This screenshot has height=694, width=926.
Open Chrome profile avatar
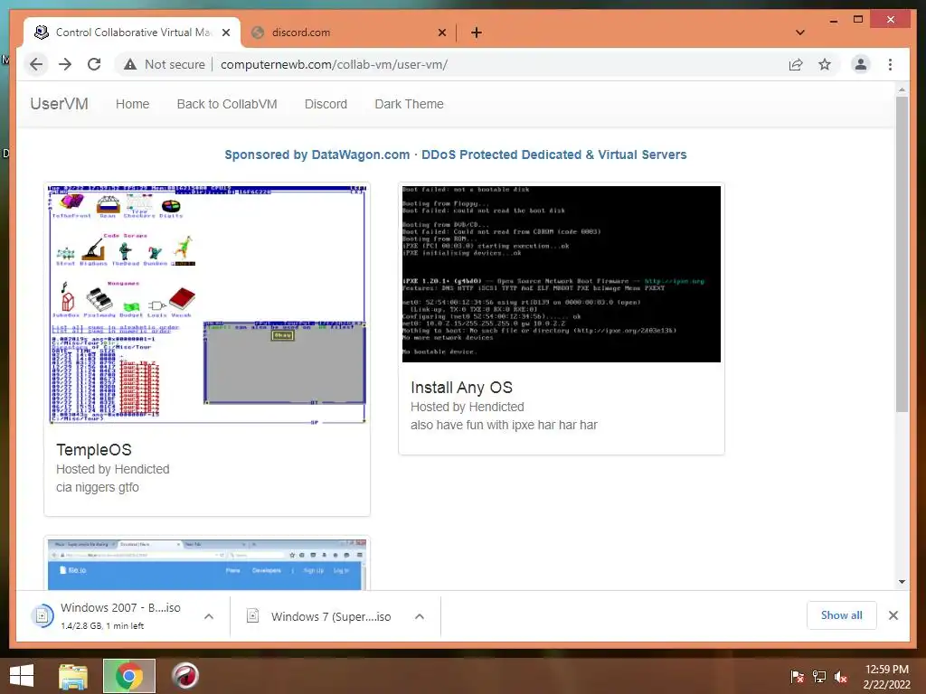coord(861,64)
